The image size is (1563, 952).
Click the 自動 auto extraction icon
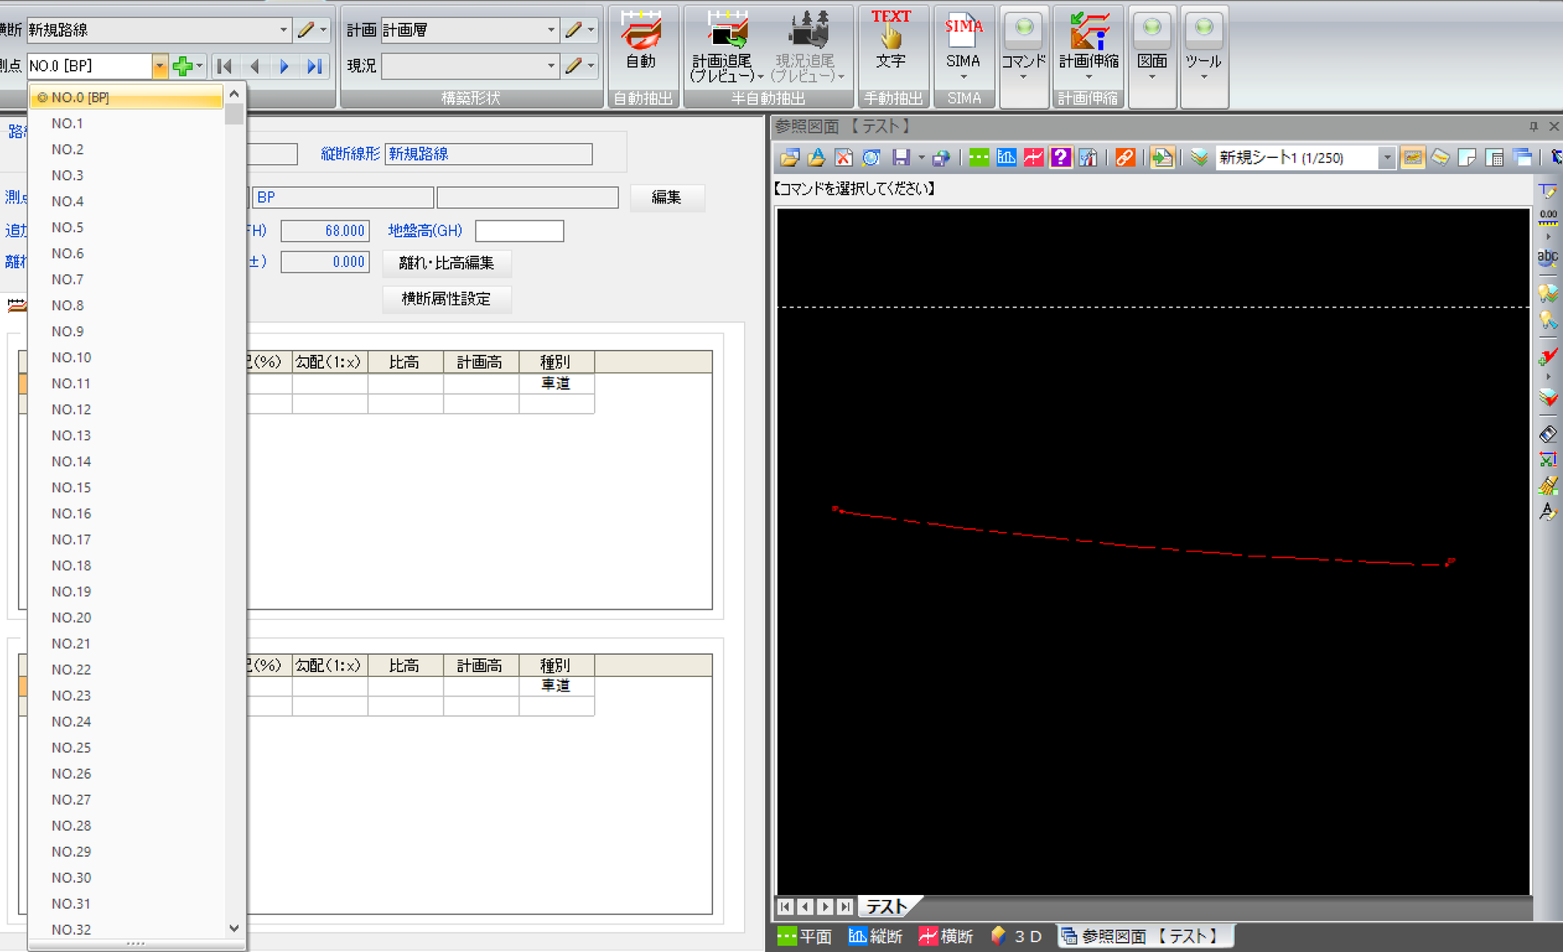click(641, 40)
